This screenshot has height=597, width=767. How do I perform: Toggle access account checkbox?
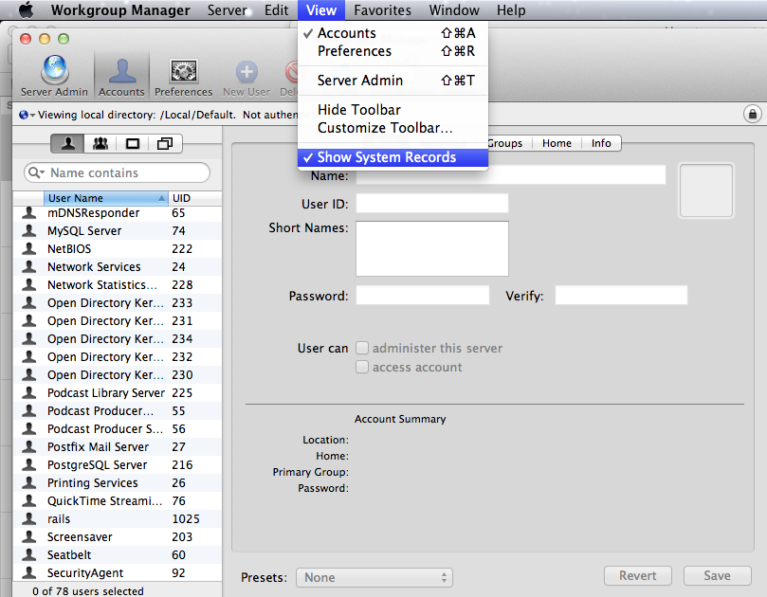click(x=362, y=367)
